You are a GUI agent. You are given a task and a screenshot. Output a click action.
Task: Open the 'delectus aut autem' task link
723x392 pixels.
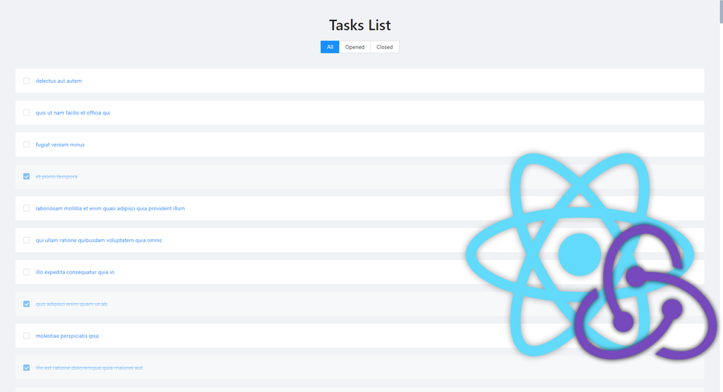59,81
